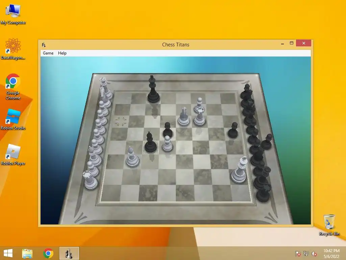Open the Recycle Bin
Viewport: 346px width, 260px height.
point(329,225)
